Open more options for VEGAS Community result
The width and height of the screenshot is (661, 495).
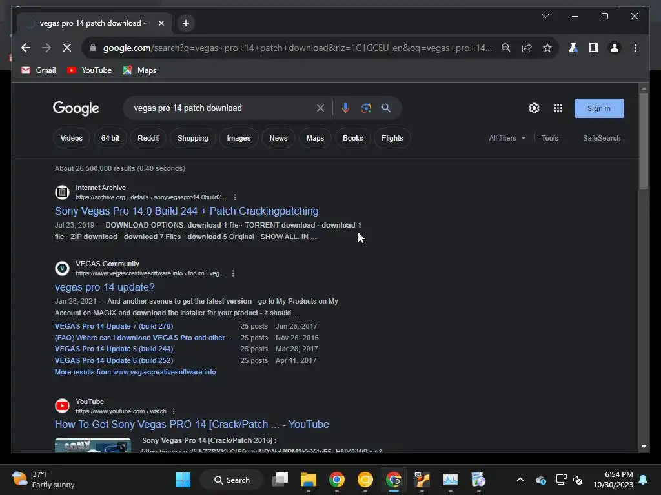click(x=233, y=273)
